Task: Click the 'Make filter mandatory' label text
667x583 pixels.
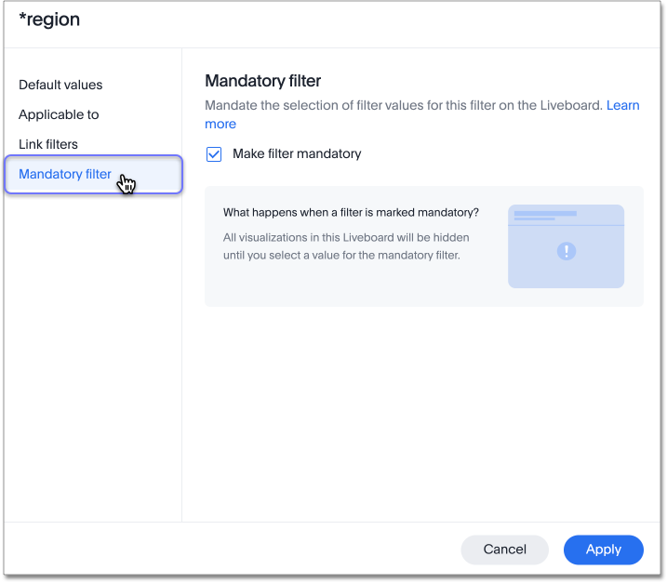Action: [x=297, y=153]
